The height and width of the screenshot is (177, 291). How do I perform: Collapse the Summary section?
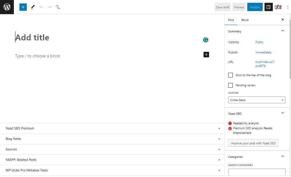[x=283, y=31]
